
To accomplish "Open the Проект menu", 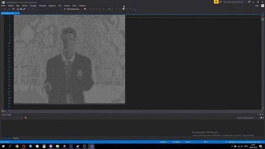I will pyautogui.click(x=25, y=5).
